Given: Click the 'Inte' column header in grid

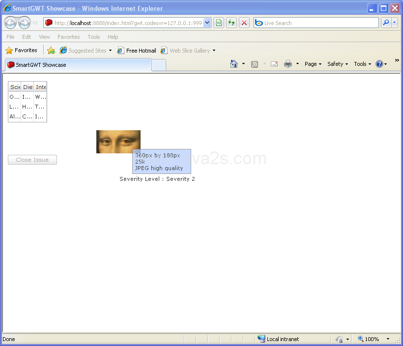Looking at the screenshot, I should (x=40, y=87).
